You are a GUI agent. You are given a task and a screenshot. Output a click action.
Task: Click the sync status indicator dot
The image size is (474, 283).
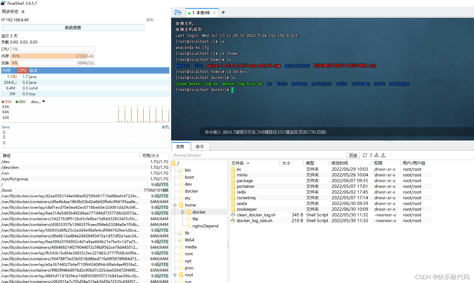[x=23, y=11]
